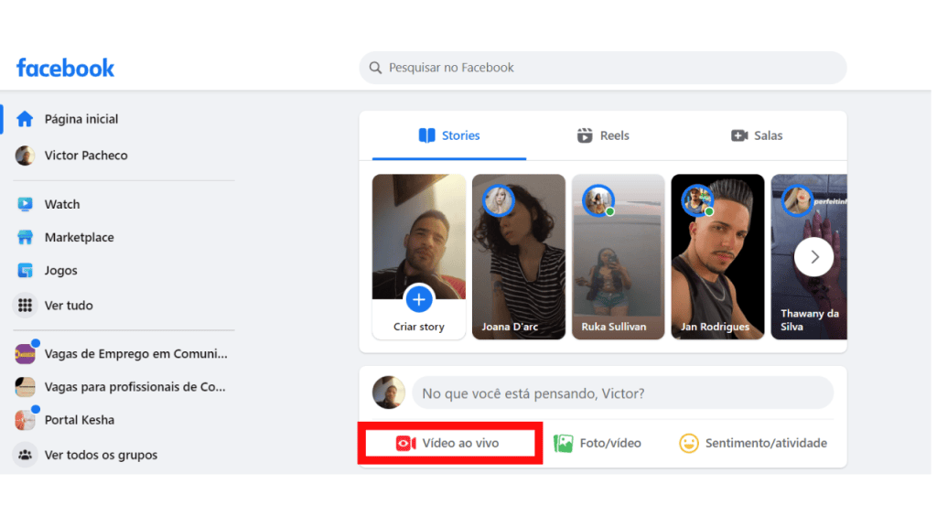Expand more stories with the right arrow
Image resolution: width=937 pixels, height=527 pixels.
[813, 256]
